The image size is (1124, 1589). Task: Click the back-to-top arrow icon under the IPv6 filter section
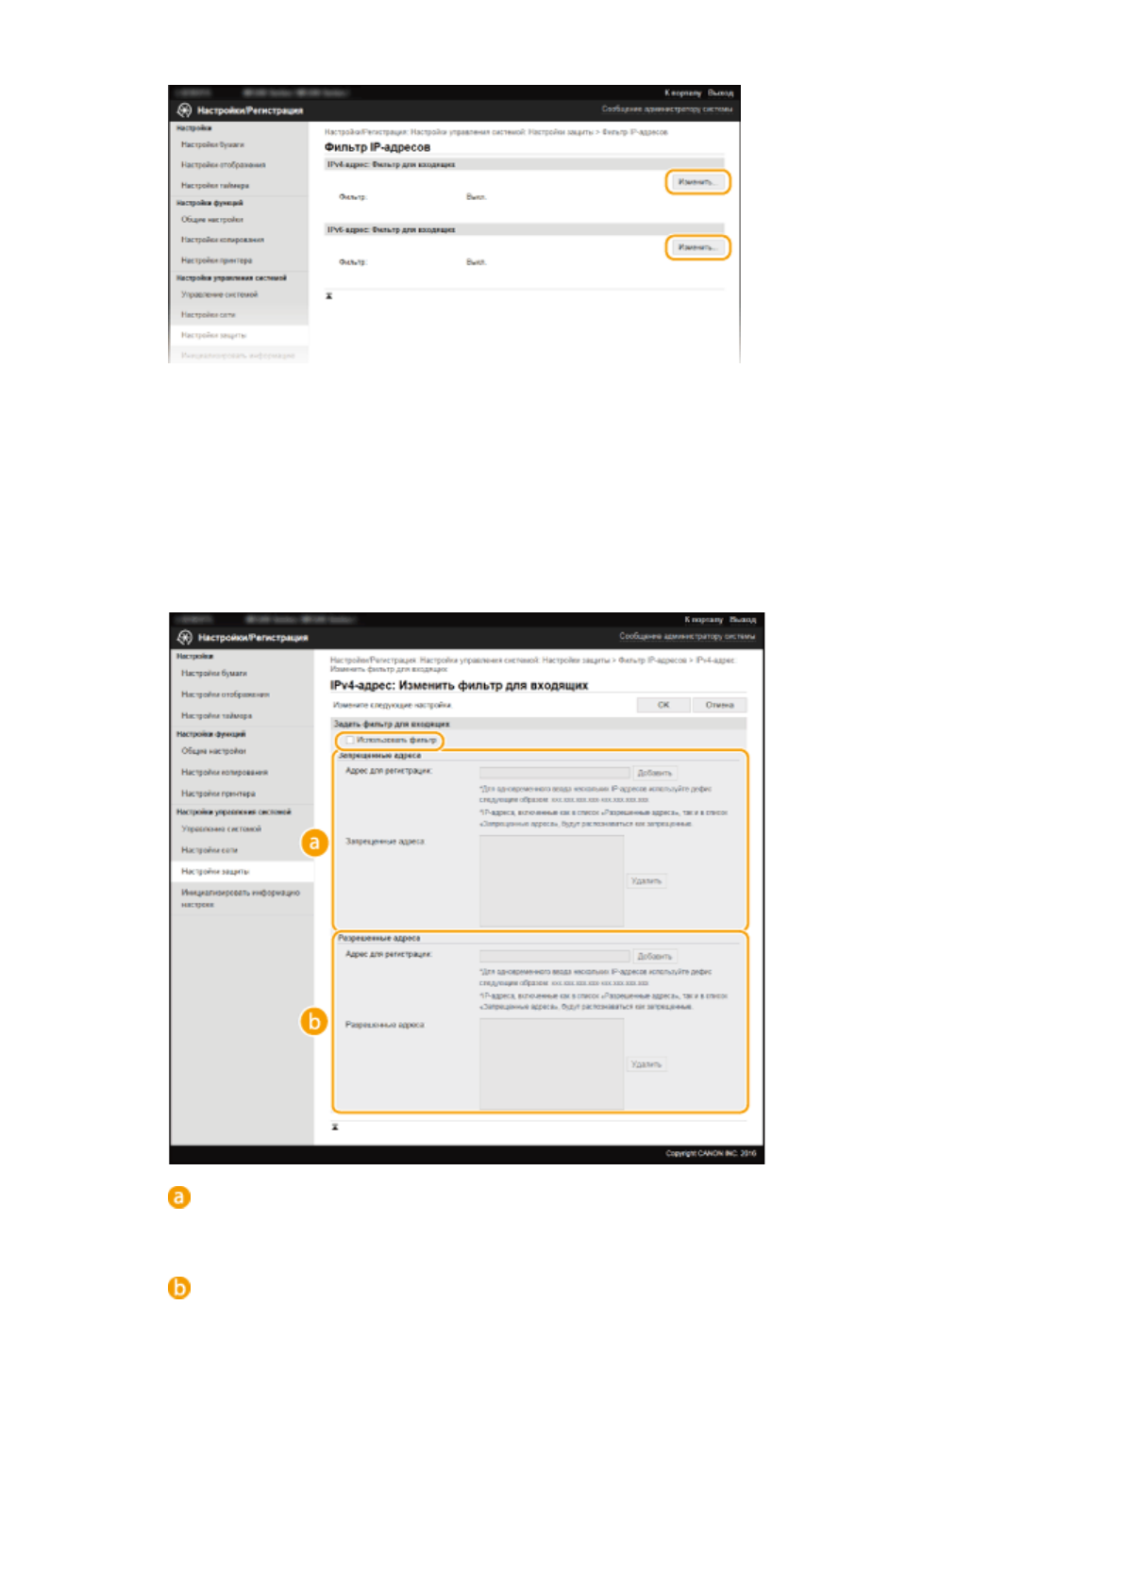tap(329, 296)
